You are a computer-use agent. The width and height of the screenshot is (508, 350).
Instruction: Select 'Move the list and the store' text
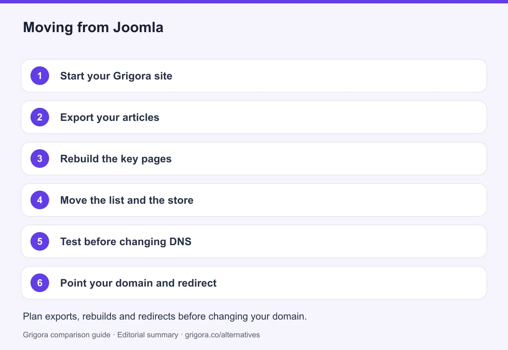[127, 200]
